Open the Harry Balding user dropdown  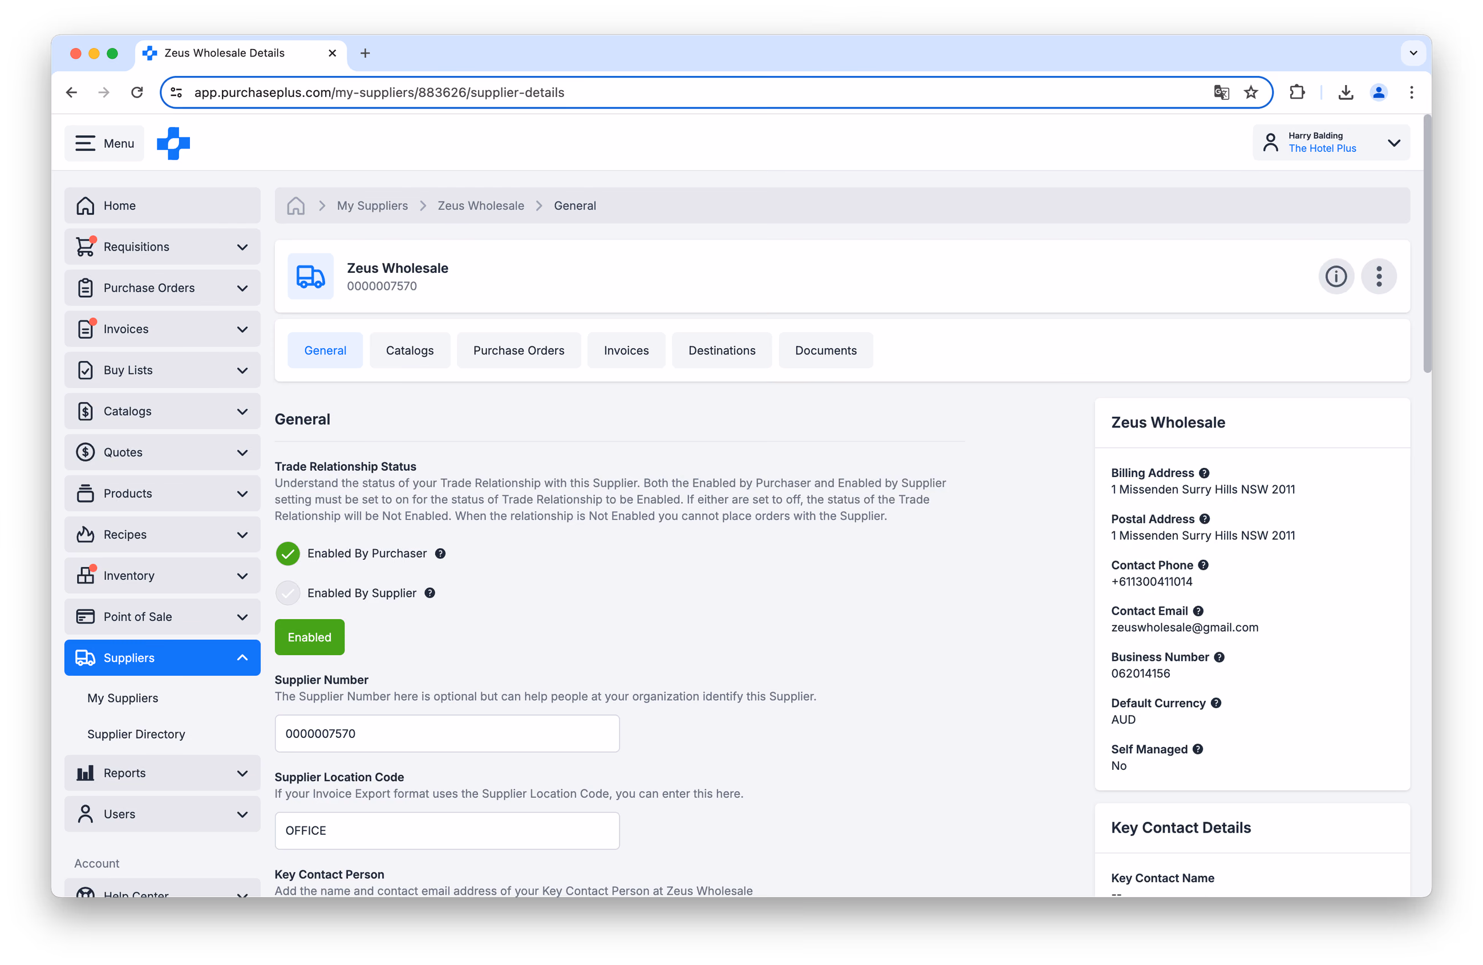(1332, 143)
